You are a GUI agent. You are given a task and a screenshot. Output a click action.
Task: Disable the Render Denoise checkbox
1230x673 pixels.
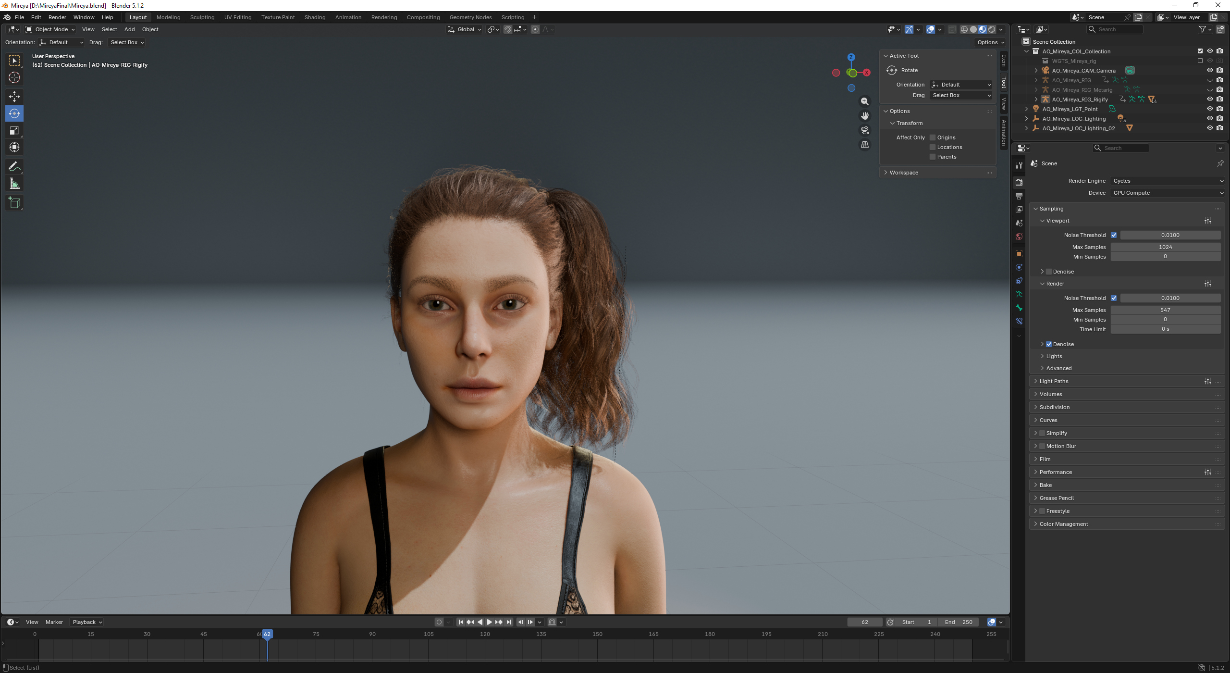(x=1049, y=344)
